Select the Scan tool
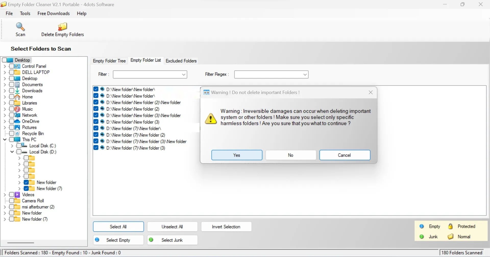This screenshot has width=490, height=257. [x=20, y=29]
